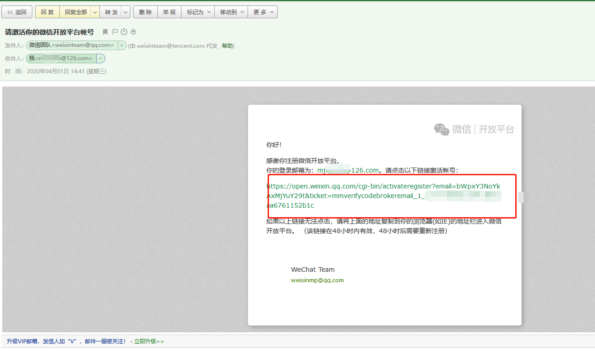Click the weixinmp@qq.com address
This screenshot has height=351, width=595.
[x=317, y=280]
